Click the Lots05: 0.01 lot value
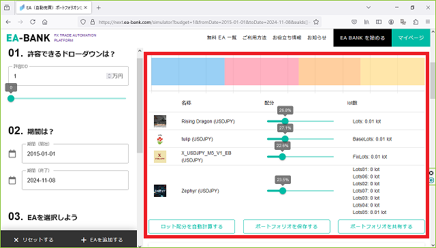This screenshot has height=248, width=436. (x=369, y=212)
